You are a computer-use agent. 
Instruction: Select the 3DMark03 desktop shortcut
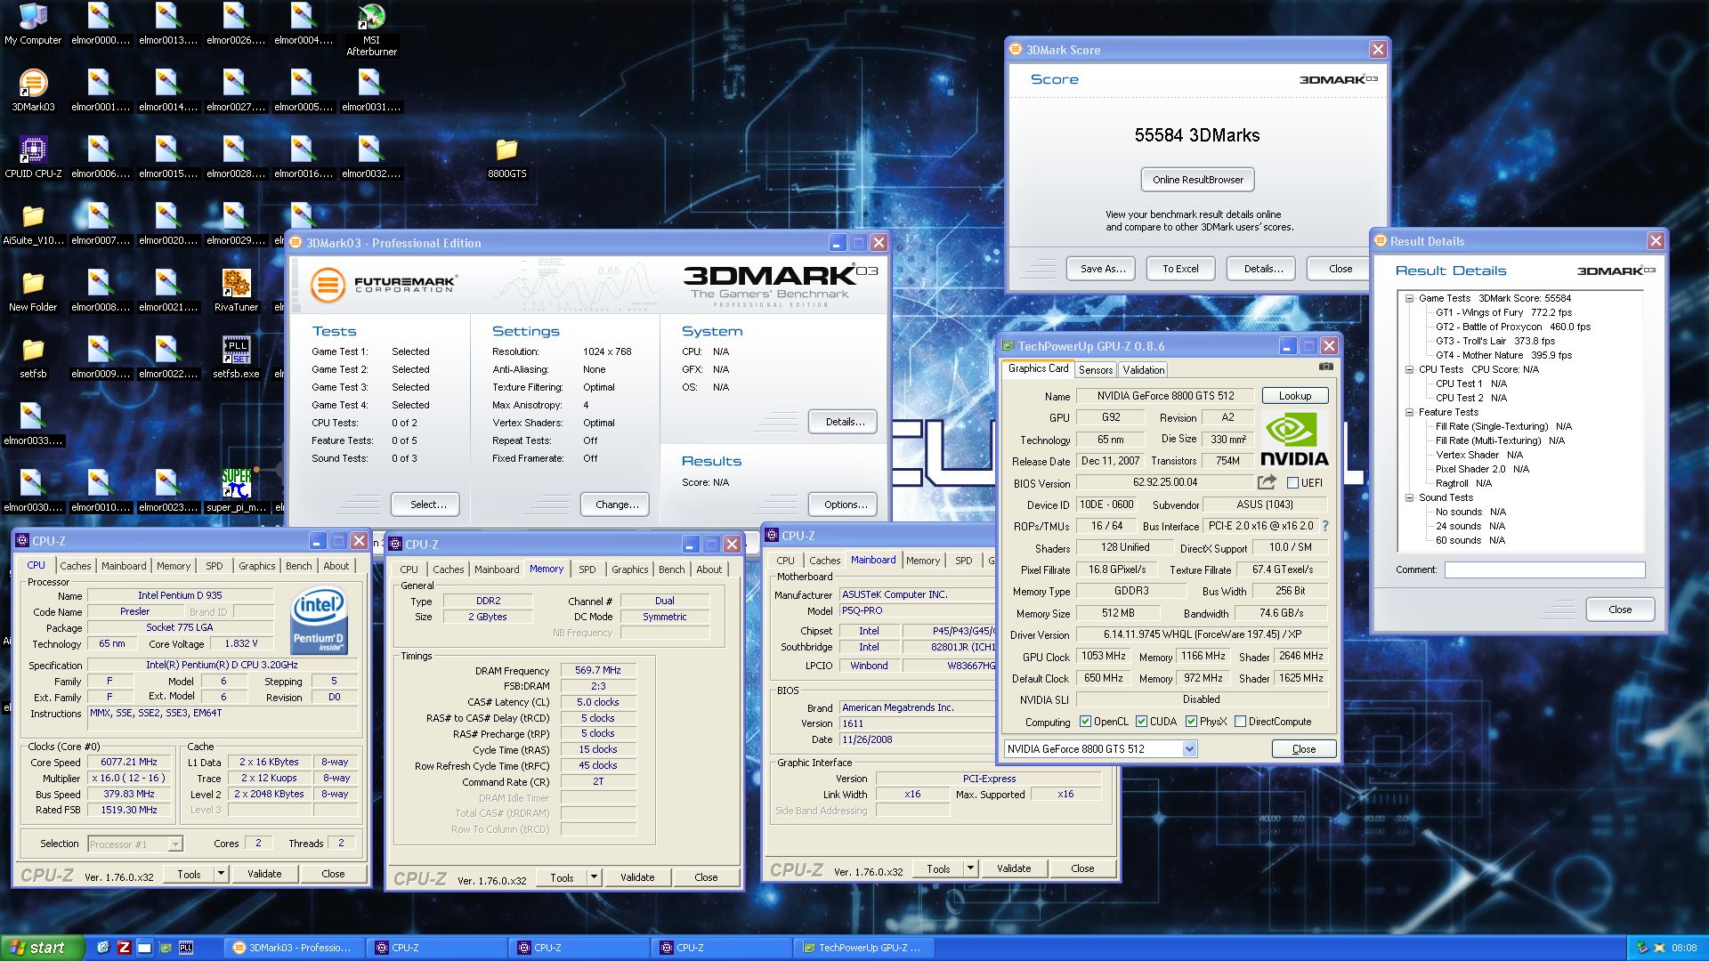click(33, 91)
